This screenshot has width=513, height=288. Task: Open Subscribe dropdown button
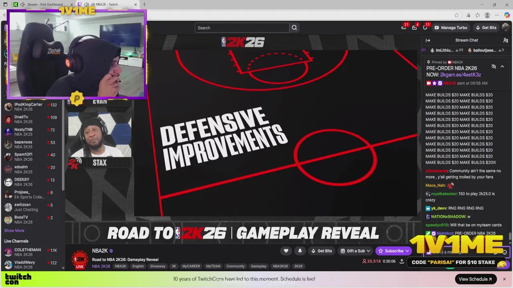(394, 251)
